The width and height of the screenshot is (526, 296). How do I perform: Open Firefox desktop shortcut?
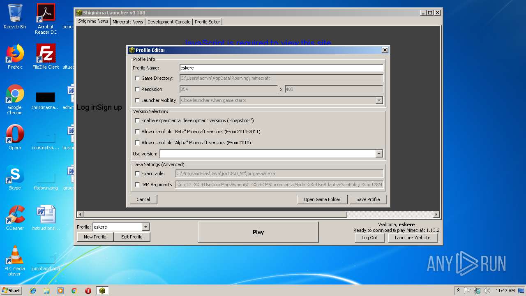pos(15,57)
